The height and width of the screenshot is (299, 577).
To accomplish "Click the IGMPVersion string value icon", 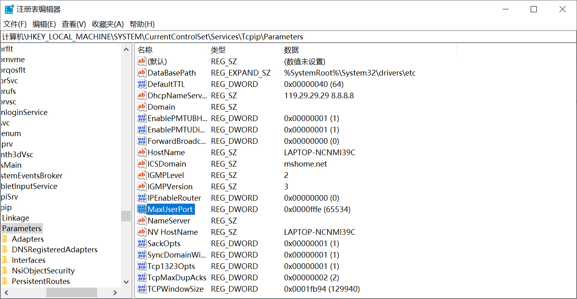I will coord(141,186).
